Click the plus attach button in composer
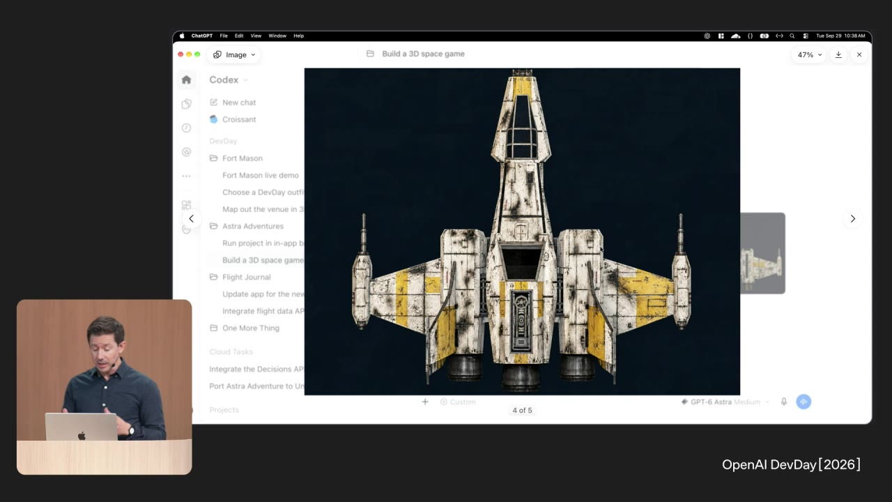The height and width of the screenshot is (502, 892). tap(424, 402)
